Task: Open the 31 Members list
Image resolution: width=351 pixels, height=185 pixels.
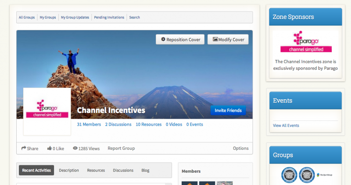Action: tap(89, 124)
